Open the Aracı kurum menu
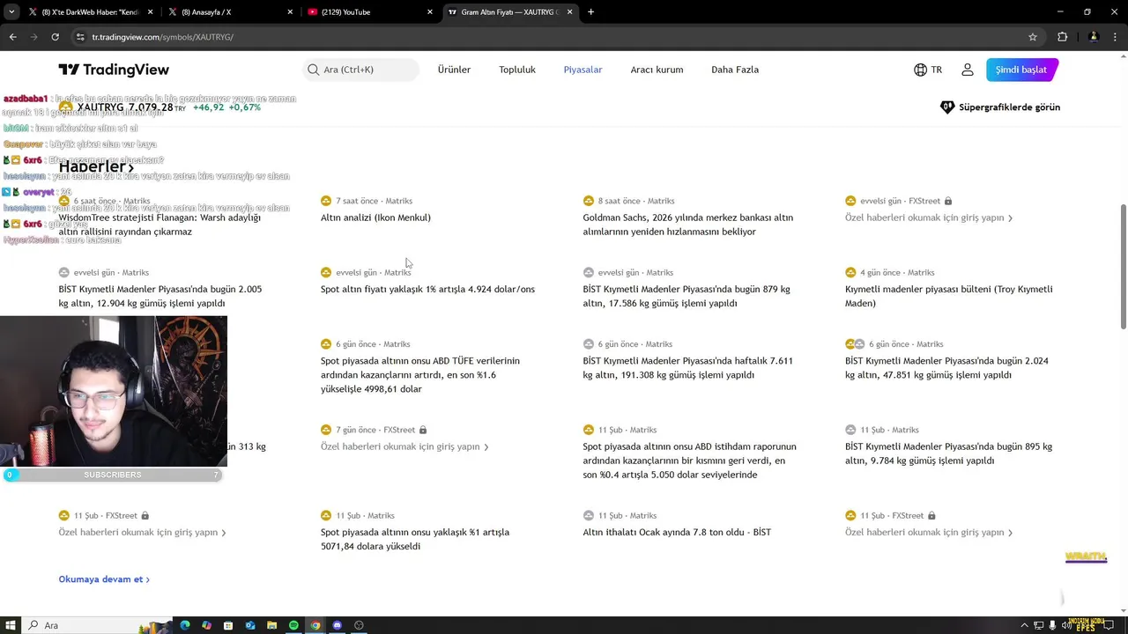The height and width of the screenshot is (634, 1128). tap(657, 70)
